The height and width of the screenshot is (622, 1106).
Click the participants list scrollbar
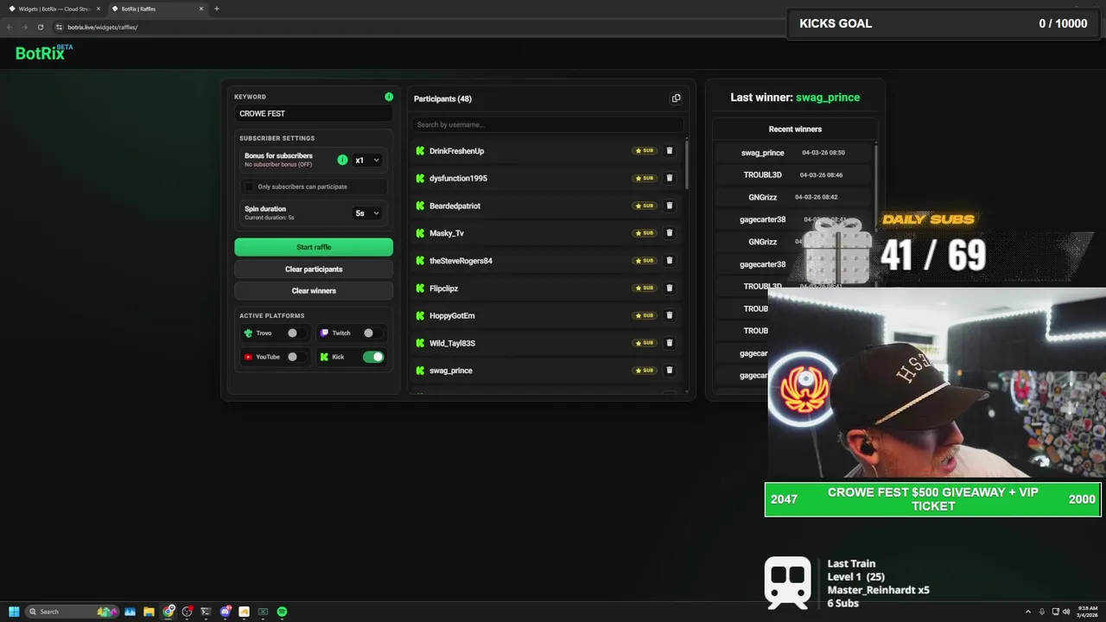pyautogui.click(x=688, y=164)
